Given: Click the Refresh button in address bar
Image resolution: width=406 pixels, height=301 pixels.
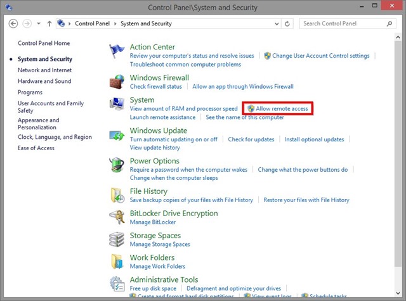Looking at the screenshot, I should tap(287, 24).
